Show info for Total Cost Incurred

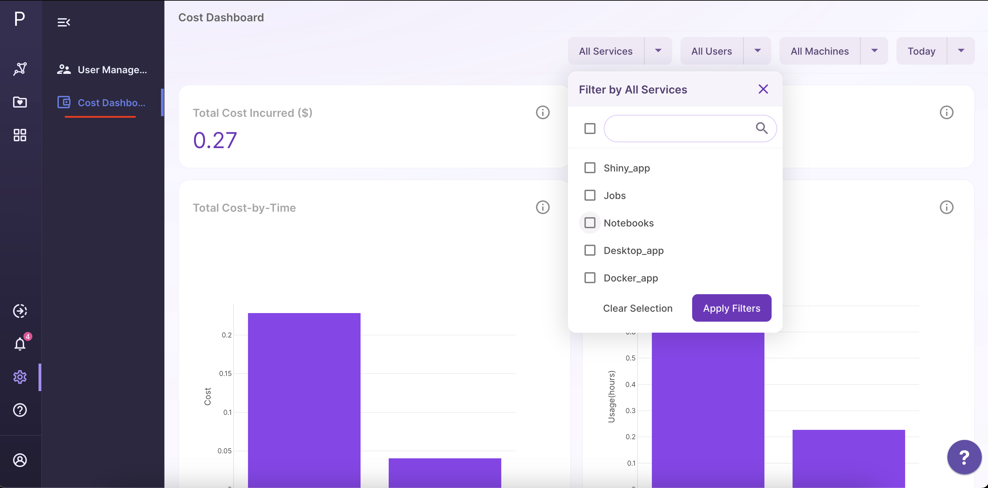click(x=543, y=112)
